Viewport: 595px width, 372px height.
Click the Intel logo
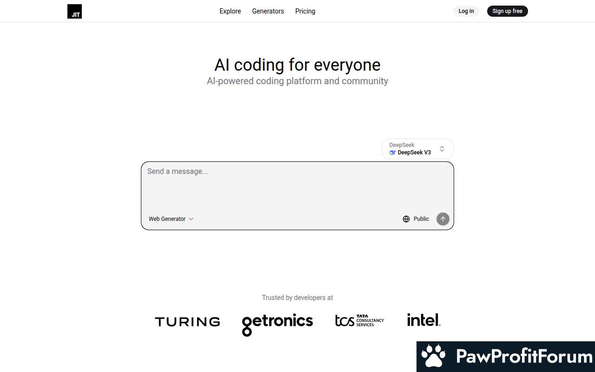[423, 320]
